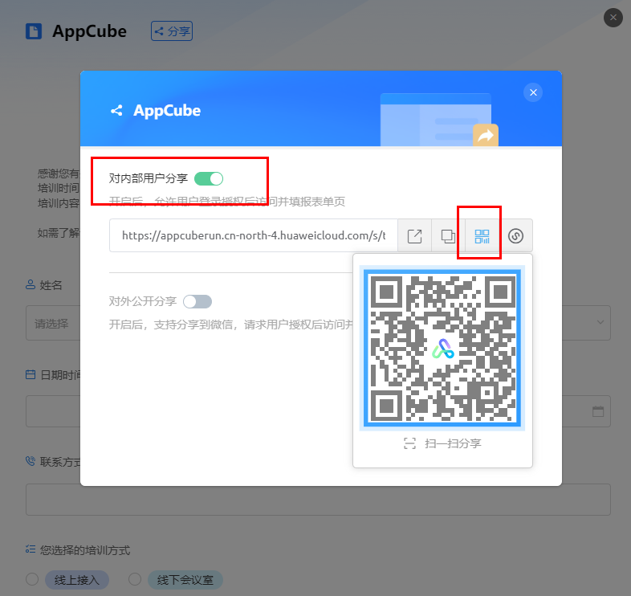Toggle the 对内部用户分享 switch off
The image size is (631, 596).
[x=209, y=178]
